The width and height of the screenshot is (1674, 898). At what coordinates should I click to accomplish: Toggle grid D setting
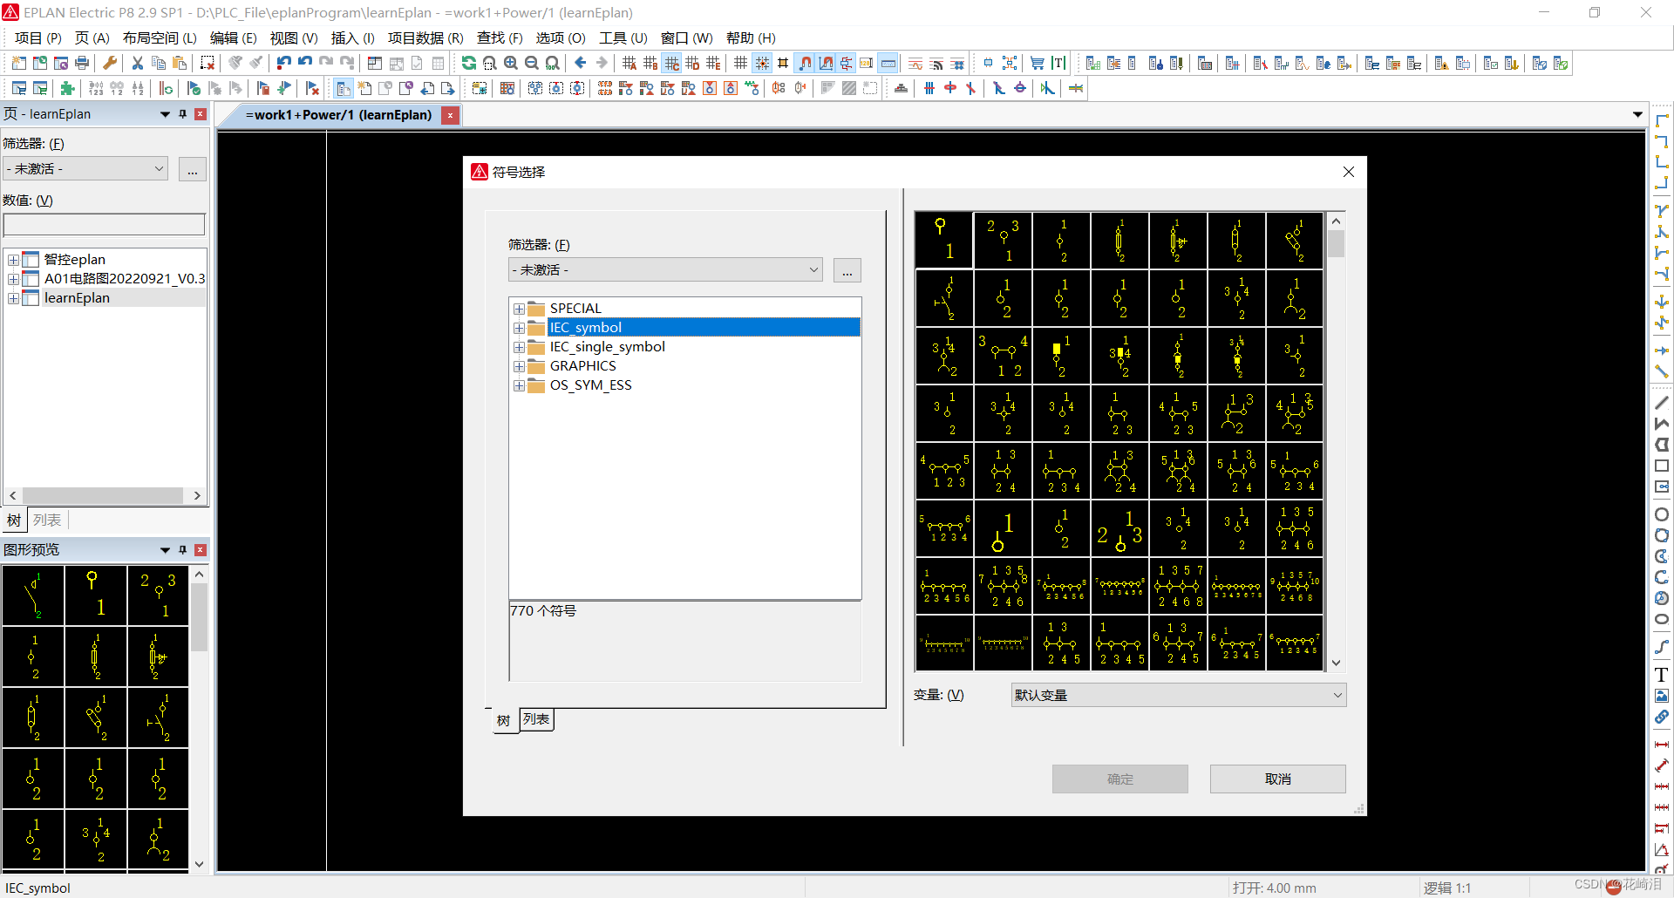[x=692, y=63]
